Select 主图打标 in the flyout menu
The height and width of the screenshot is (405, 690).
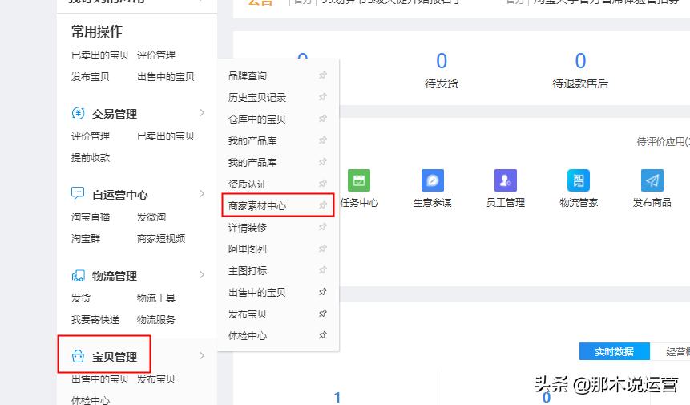pos(248,271)
